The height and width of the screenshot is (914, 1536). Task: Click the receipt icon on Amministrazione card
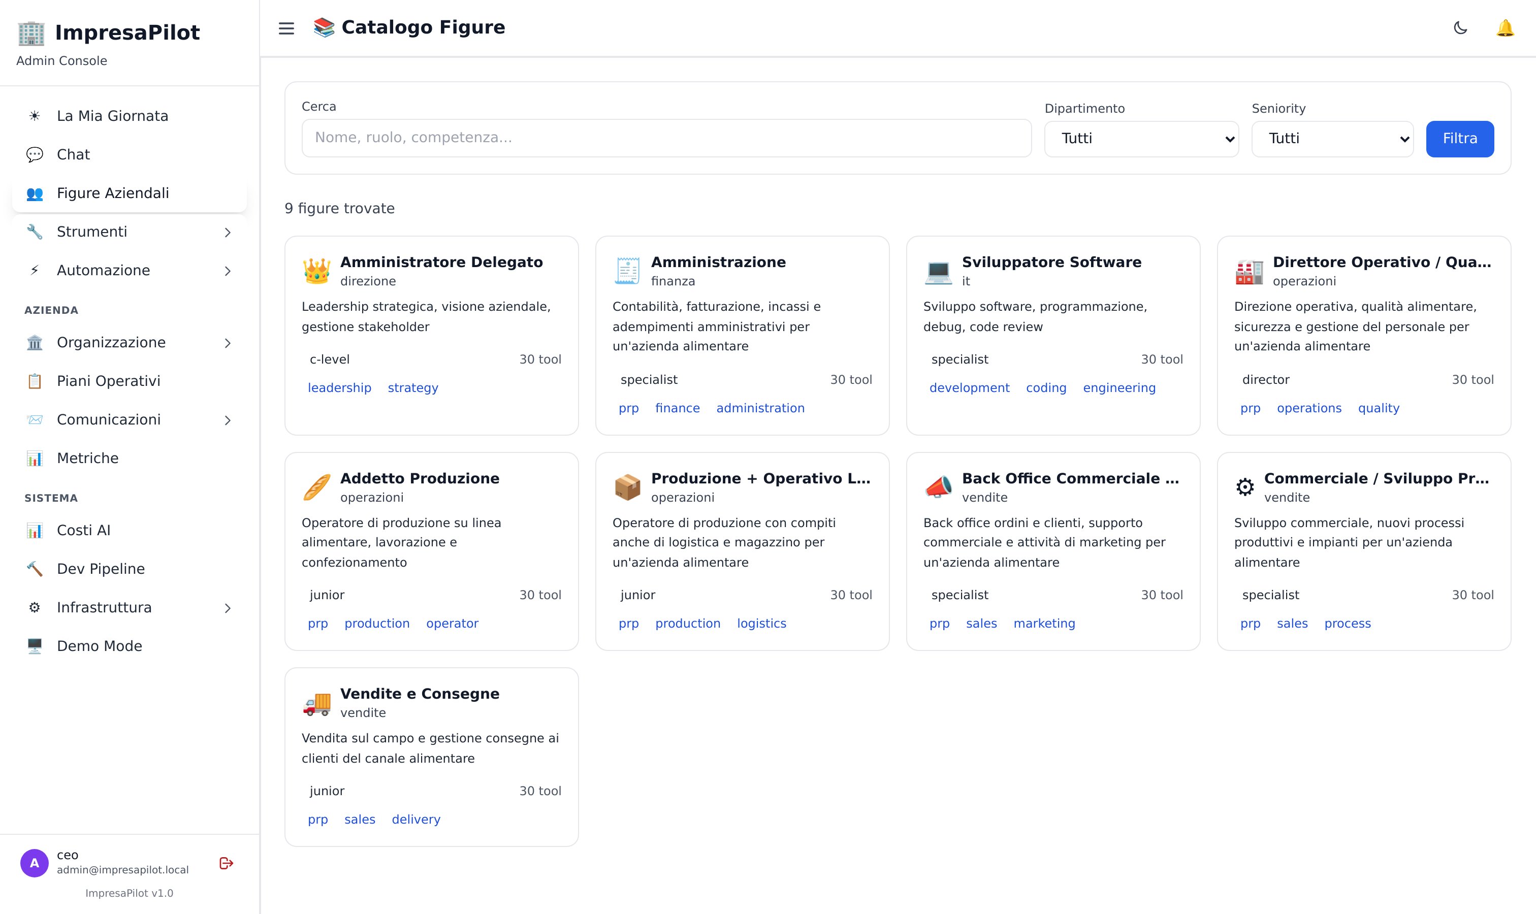627,271
